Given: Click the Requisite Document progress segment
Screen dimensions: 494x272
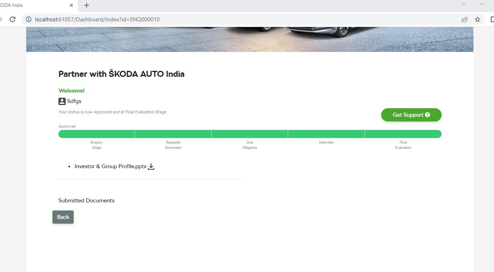Looking at the screenshot, I should [173, 134].
